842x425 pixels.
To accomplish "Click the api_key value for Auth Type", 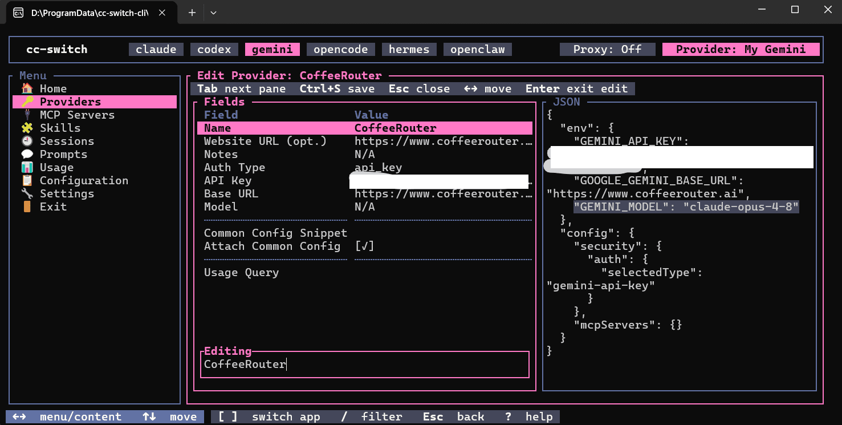I will [x=378, y=167].
